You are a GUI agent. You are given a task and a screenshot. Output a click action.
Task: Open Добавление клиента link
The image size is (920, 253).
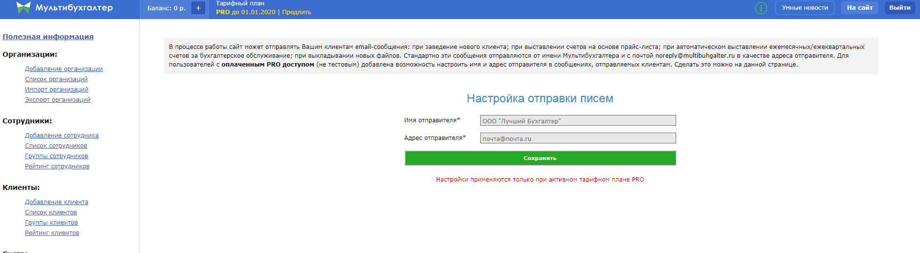[x=57, y=202]
